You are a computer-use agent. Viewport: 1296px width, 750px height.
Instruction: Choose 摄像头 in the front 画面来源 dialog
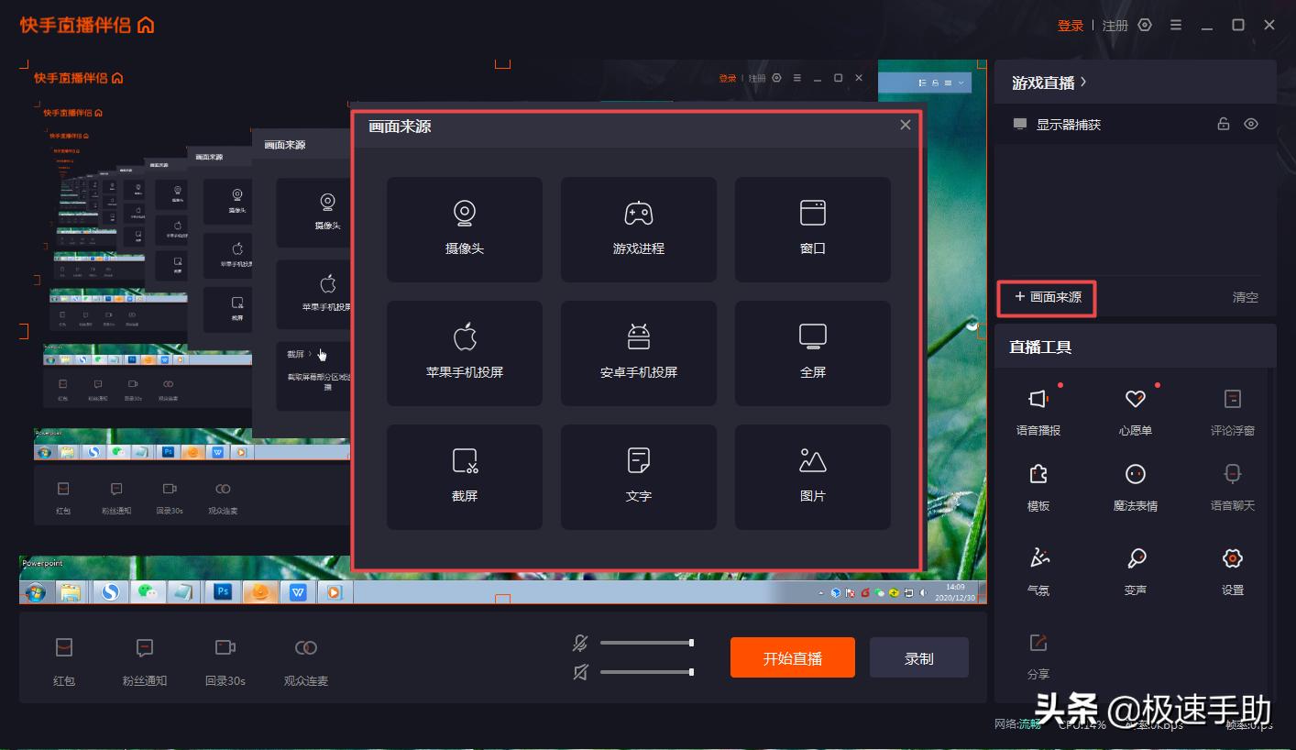464,229
